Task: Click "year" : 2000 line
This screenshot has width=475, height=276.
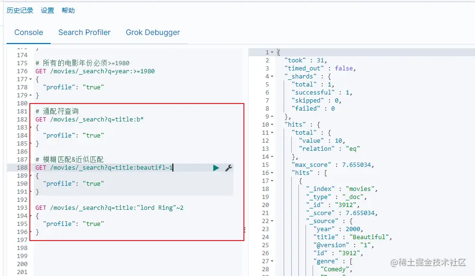Action: 338,229
